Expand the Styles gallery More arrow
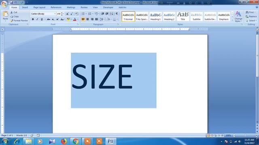The width and height of the screenshot is (259, 145). point(232,20)
